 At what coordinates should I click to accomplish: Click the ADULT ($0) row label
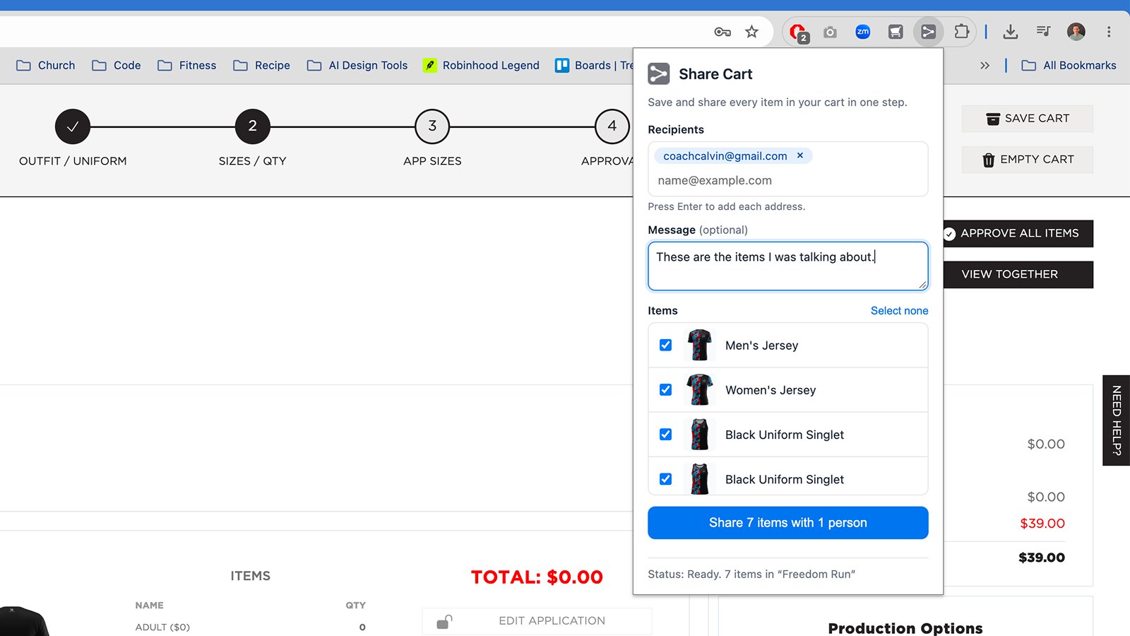(x=162, y=627)
